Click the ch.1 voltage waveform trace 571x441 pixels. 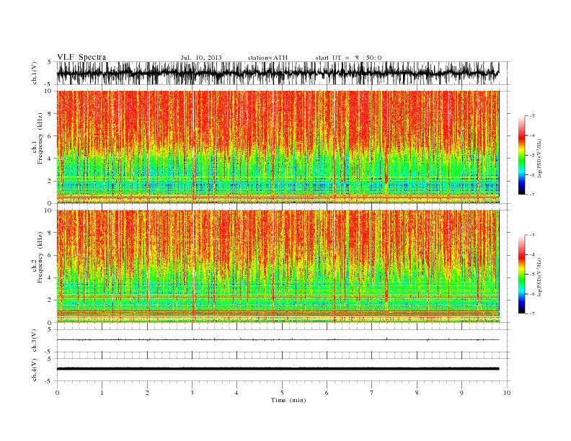278,73
